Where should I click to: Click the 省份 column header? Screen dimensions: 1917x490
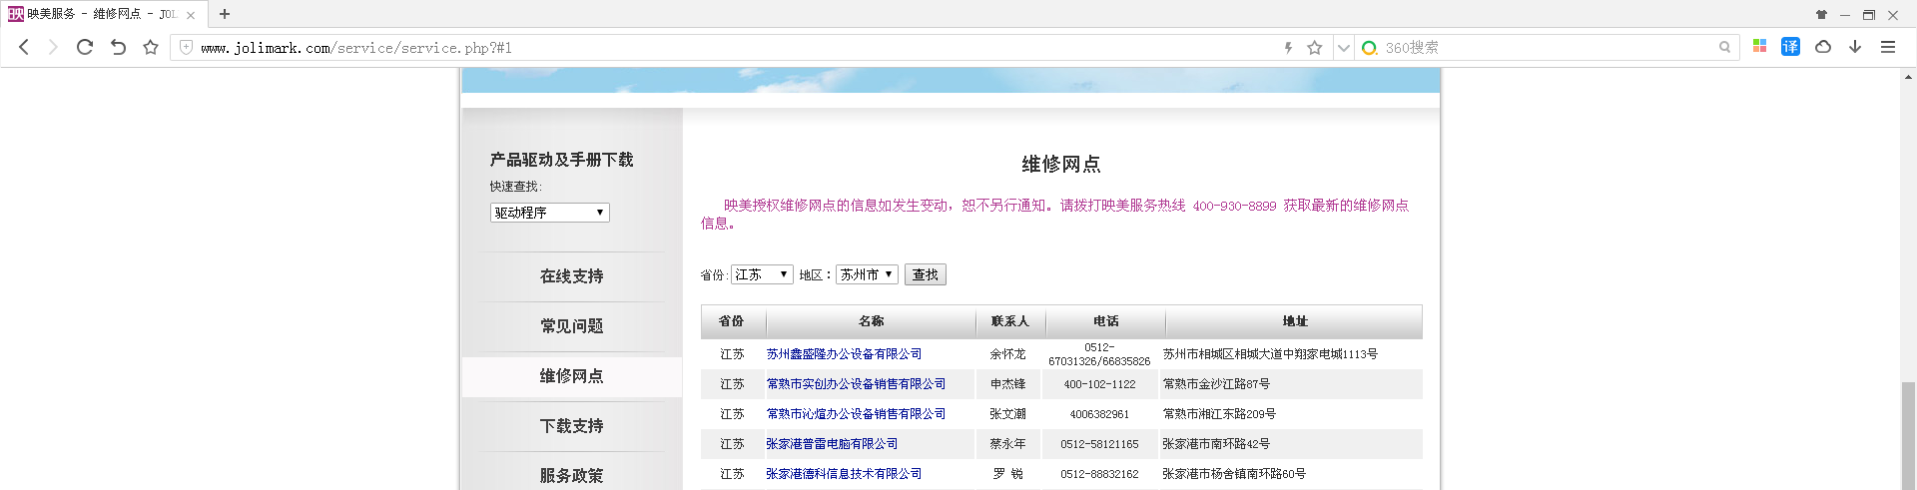coord(731,321)
